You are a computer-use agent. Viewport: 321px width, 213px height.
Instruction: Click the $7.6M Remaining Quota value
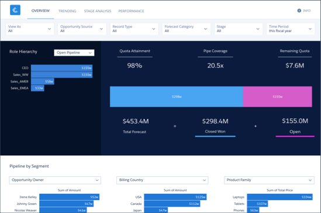pos(295,65)
